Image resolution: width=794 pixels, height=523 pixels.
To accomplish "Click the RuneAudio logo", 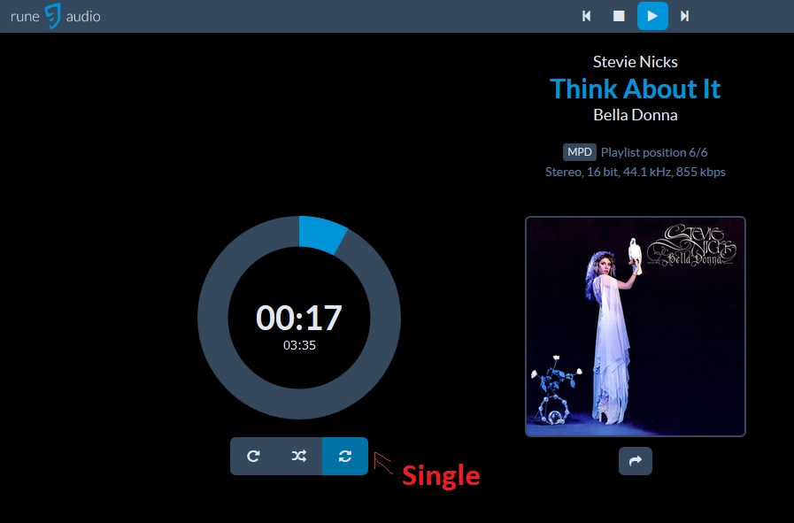I will pyautogui.click(x=55, y=16).
